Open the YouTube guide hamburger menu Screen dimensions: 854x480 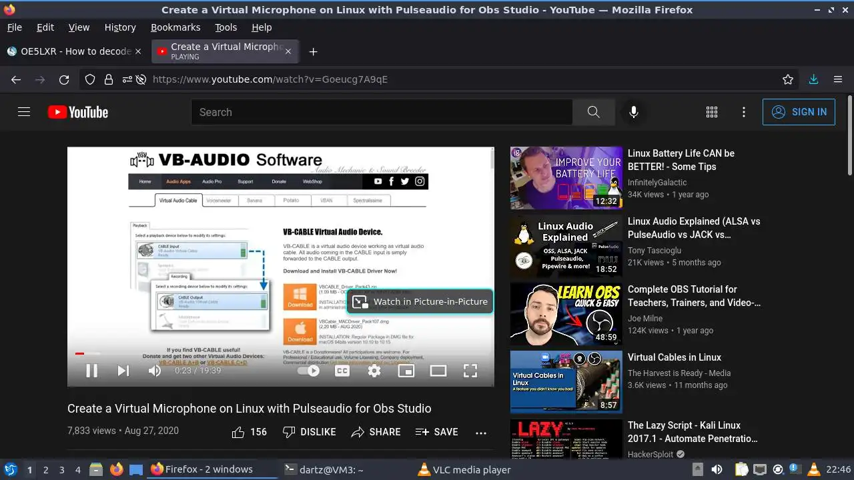click(24, 112)
